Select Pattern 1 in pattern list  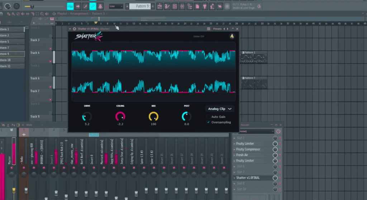tap(12, 29)
